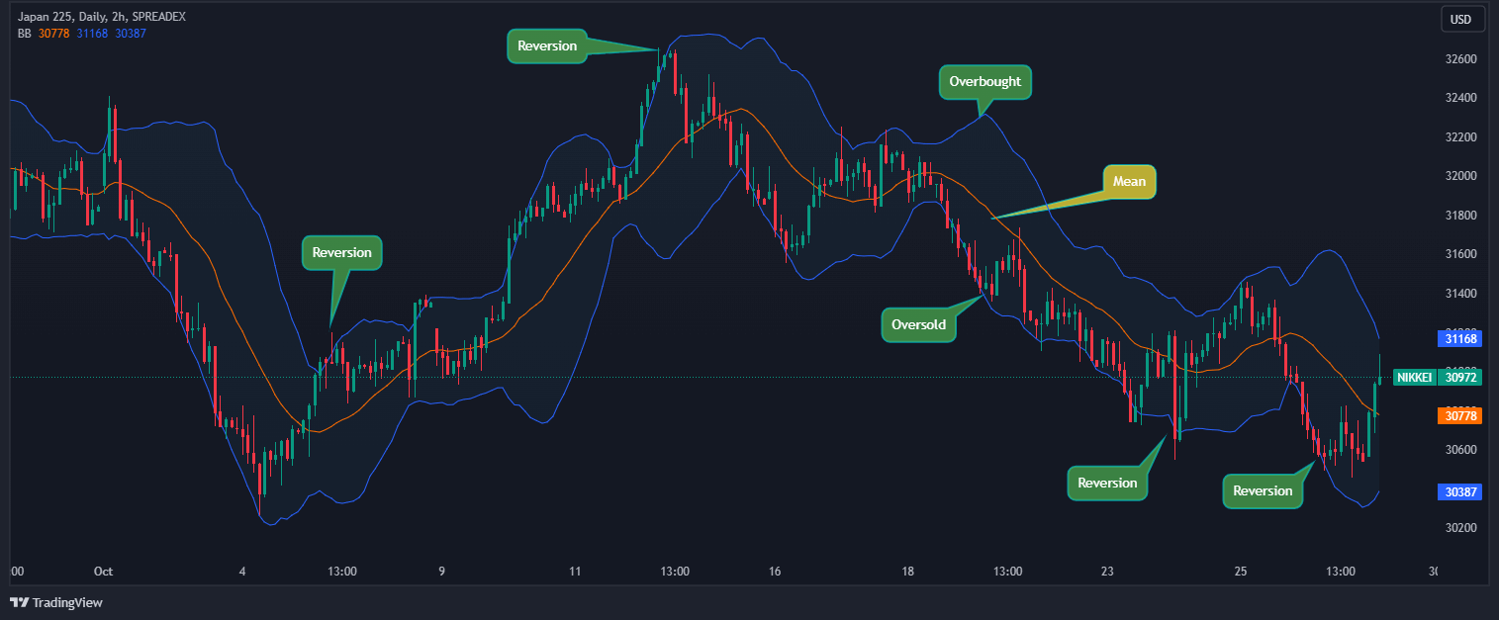Click the SPREADEX source in chart legend
This screenshot has width=1499, height=620.
pos(160,16)
